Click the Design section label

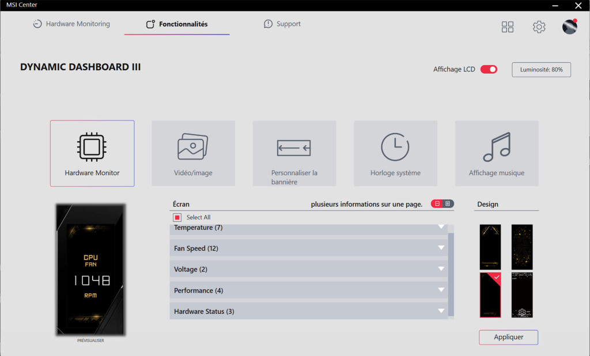point(487,204)
